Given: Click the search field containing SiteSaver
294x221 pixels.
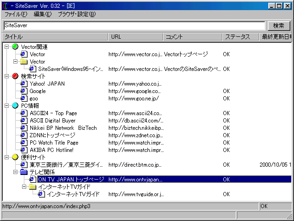Looking at the screenshot, I should (134, 26).
